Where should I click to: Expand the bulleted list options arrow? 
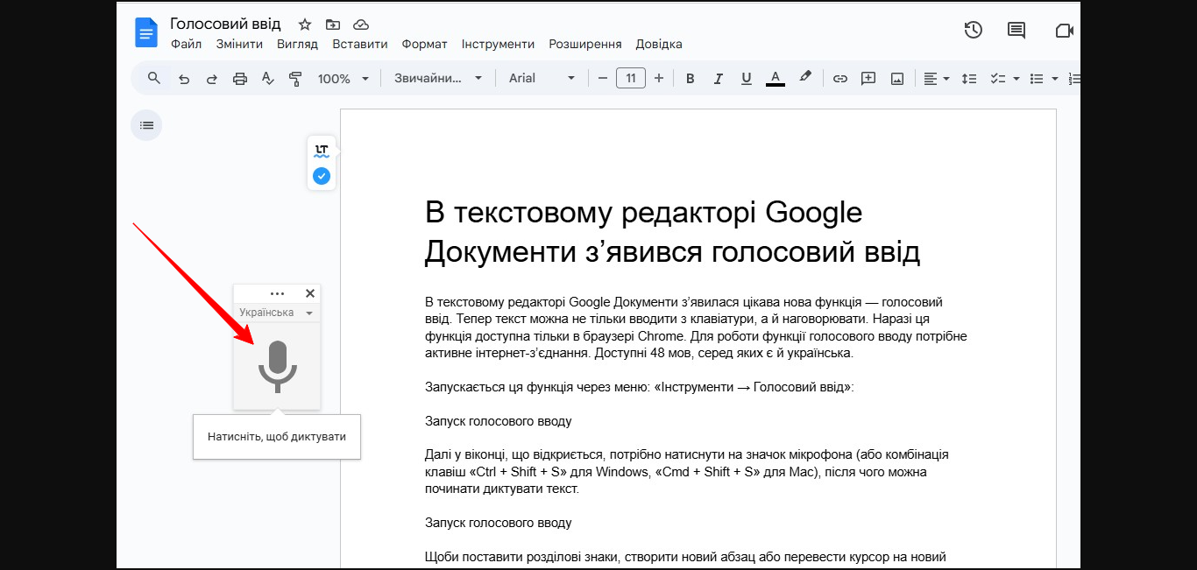(1055, 79)
